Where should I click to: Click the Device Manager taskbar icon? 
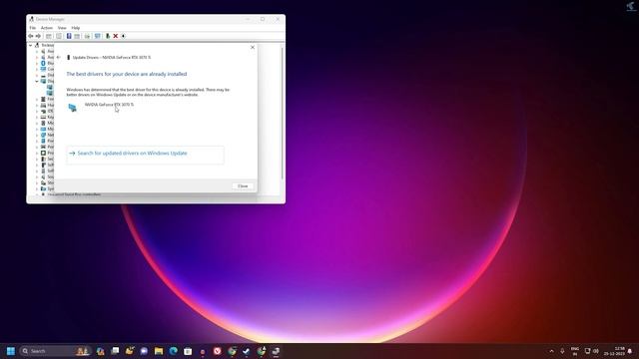point(276,351)
